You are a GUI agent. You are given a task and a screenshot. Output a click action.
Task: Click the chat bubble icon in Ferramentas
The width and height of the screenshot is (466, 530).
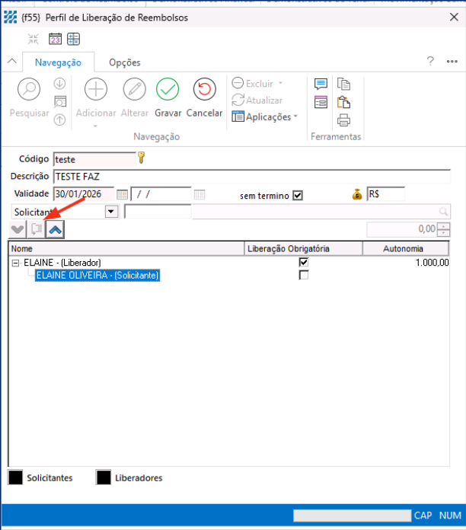321,84
